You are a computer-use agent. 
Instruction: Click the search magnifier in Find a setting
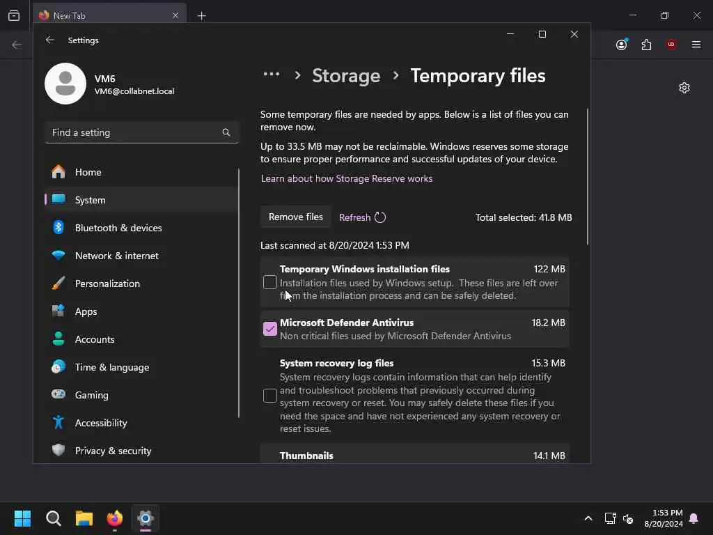tap(226, 132)
